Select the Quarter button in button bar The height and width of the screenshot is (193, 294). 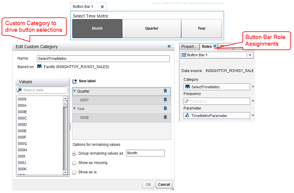(152, 28)
